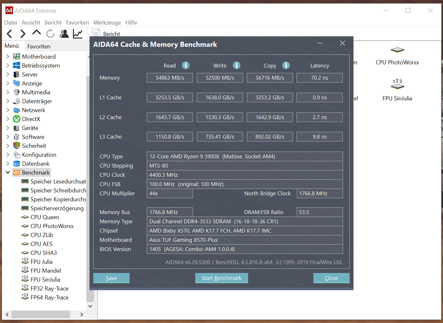Screen dimensions: 443x323
Task: Click the Write info icon
Action: coord(237,65)
